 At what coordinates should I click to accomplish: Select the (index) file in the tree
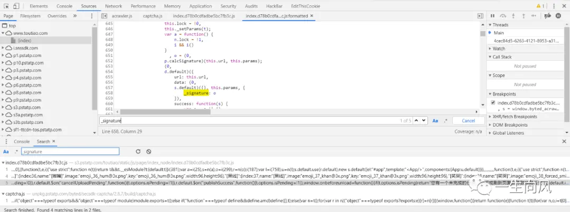tap(24, 41)
